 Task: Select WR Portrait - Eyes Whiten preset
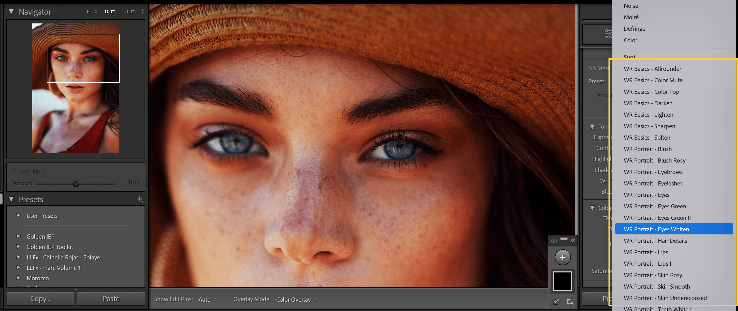(656, 229)
